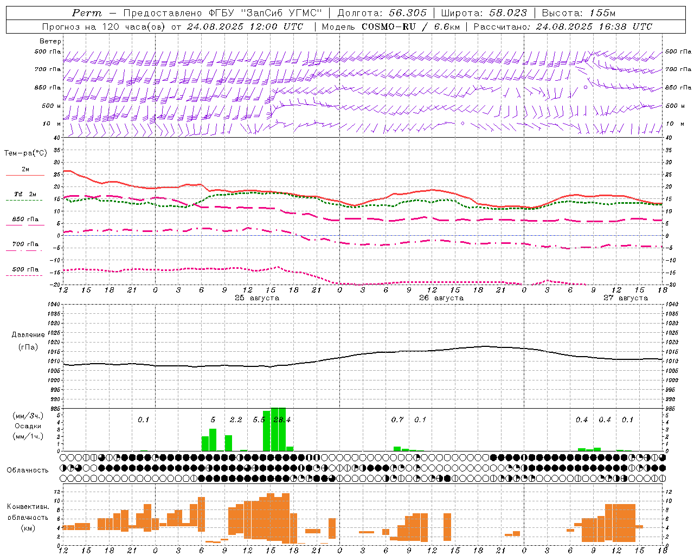Click the "Давление" pressure panel label
The width and height of the screenshot is (694, 555).
tap(28, 335)
